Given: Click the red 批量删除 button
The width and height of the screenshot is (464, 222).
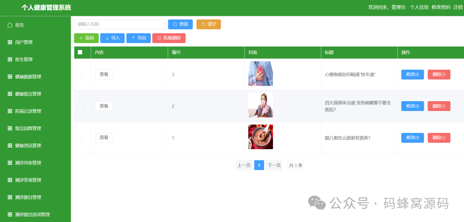Looking at the screenshot, I should (169, 38).
